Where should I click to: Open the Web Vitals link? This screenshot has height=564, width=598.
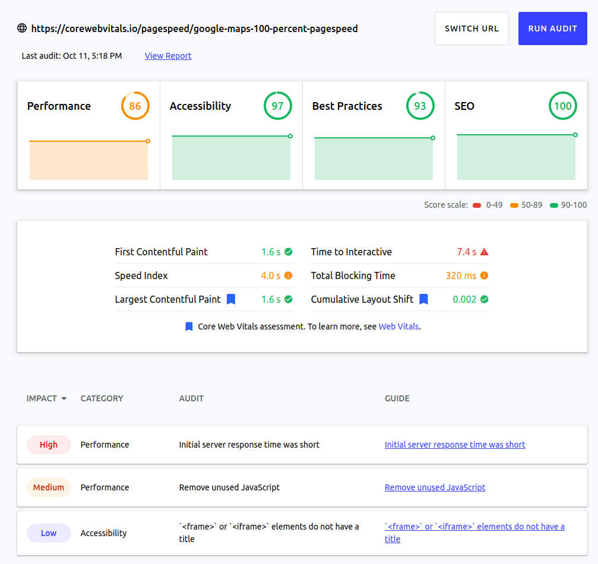[x=398, y=327]
